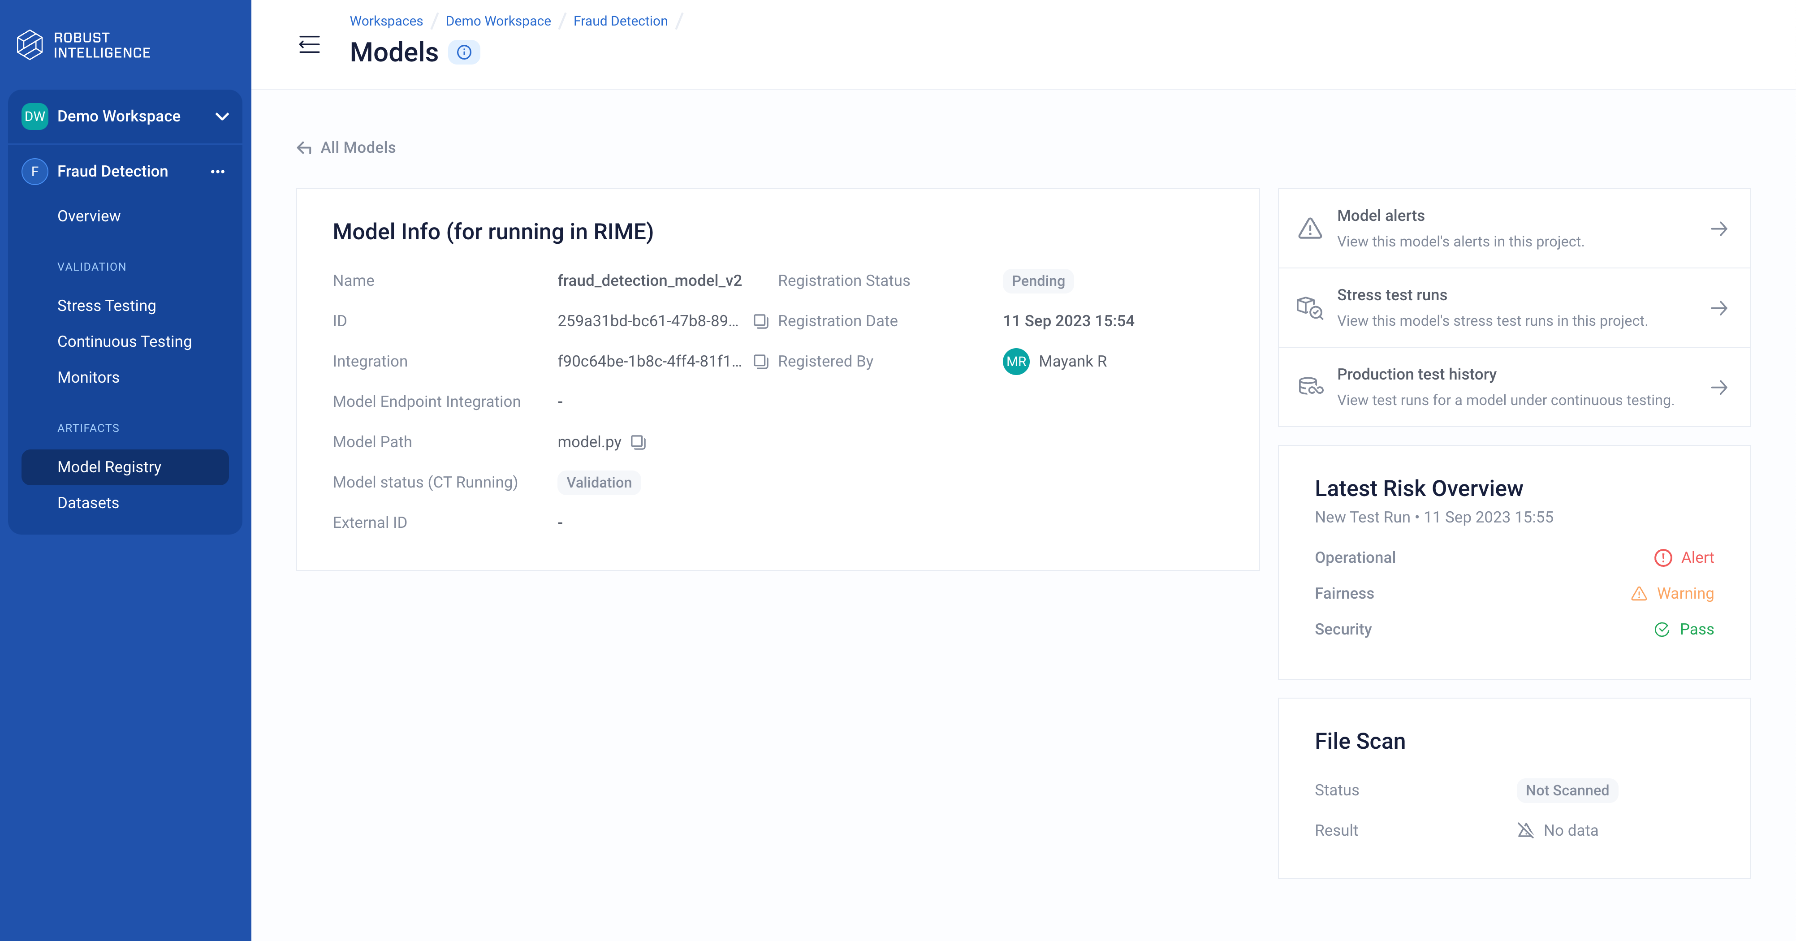1796x941 pixels.
Task: Click the Operational Alert status icon
Action: click(x=1663, y=557)
